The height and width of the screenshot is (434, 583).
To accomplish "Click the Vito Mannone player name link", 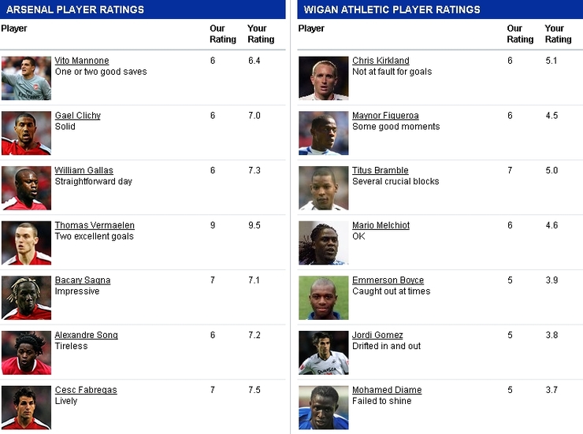I will click(x=82, y=61).
